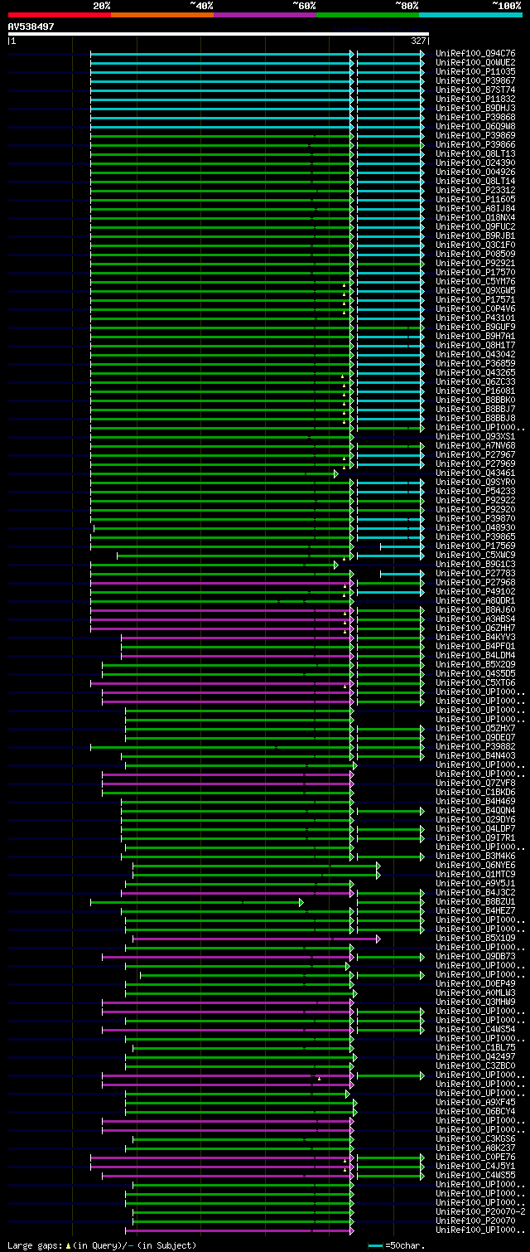Select hit label UniRef100_P27783
The width and height of the screenshot is (530, 1252).
pyautogui.click(x=475, y=573)
